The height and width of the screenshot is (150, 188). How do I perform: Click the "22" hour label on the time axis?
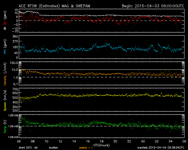[129, 142]
